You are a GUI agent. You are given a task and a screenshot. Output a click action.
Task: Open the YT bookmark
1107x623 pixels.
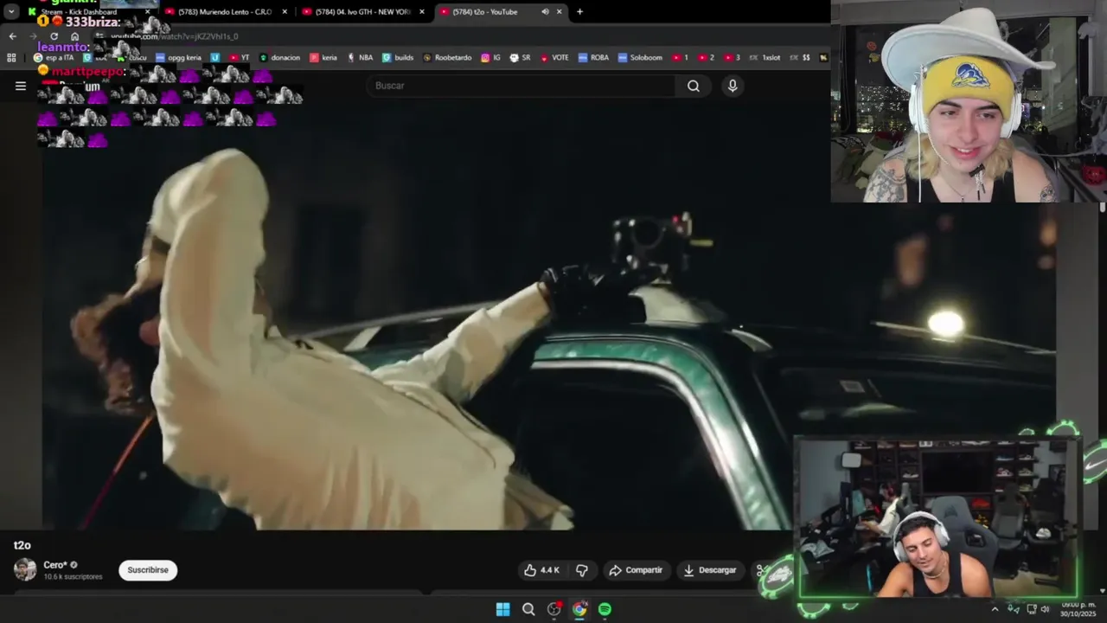pyautogui.click(x=240, y=58)
